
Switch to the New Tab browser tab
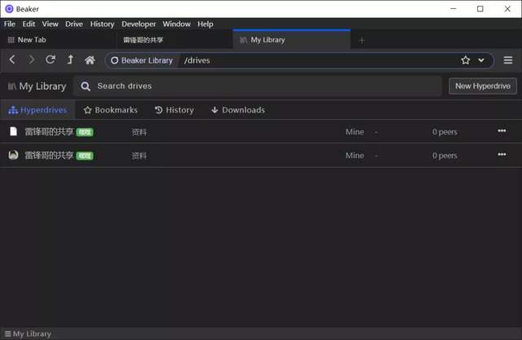[x=58, y=40]
